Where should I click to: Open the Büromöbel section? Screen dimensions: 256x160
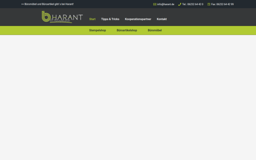(155, 30)
